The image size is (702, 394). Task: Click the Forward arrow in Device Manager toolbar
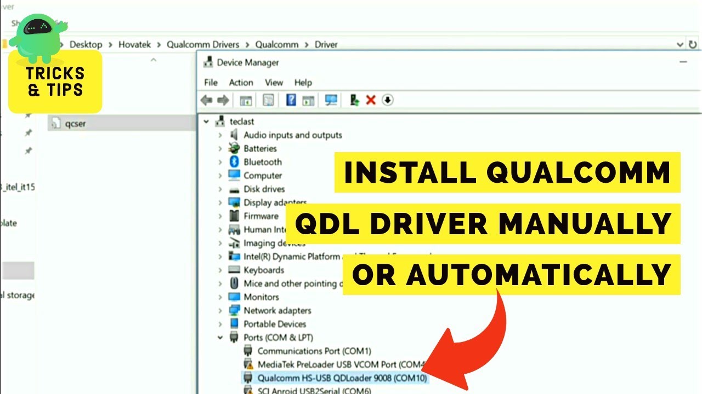point(223,100)
